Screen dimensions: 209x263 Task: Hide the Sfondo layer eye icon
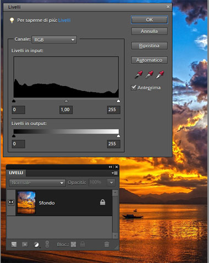tap(11, 202)
